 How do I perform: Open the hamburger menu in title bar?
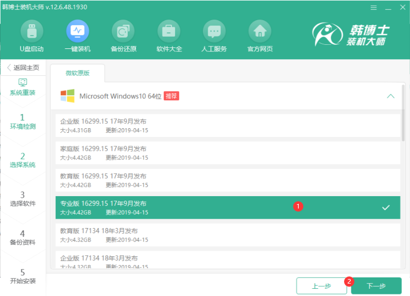pos(373,8)
